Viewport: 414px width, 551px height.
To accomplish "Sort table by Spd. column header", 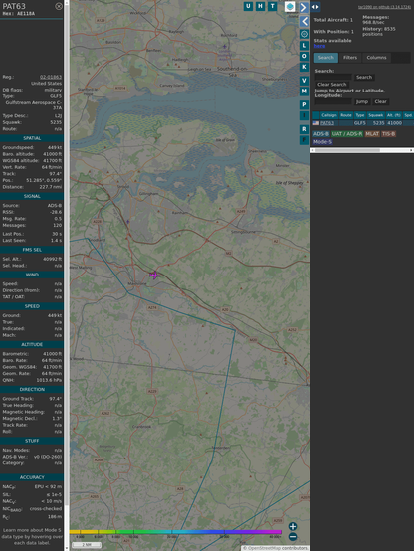I will 408,115.
